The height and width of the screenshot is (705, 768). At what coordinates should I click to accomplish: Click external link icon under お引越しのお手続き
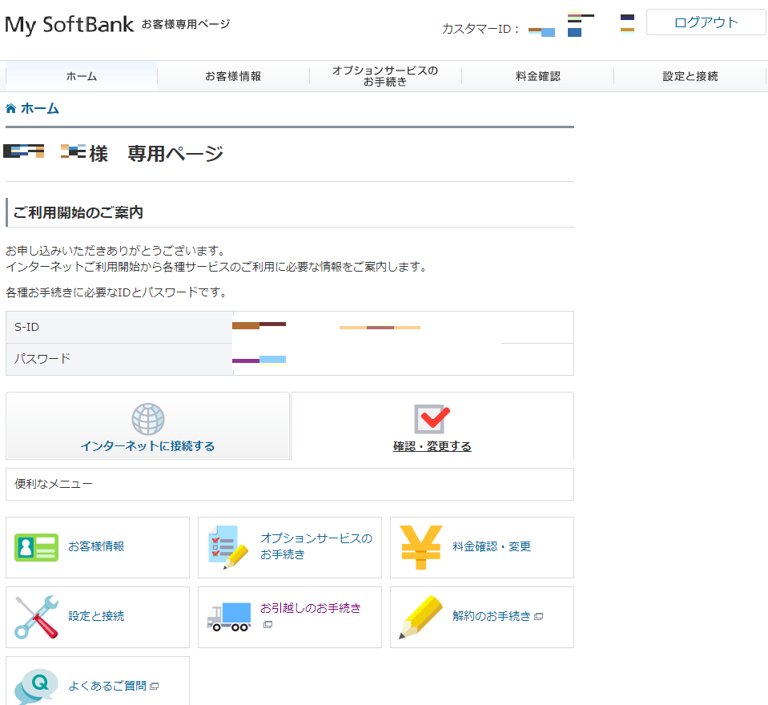pos(267,625)
